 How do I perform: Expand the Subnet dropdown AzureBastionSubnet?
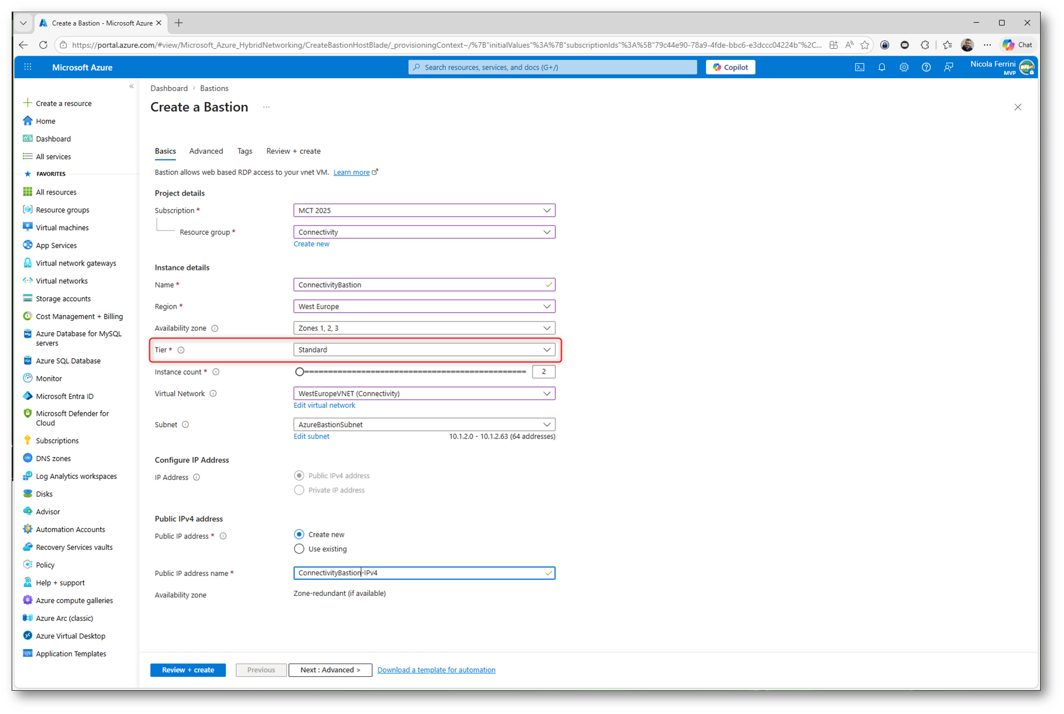pyautogui.click(x=424, y=425)
